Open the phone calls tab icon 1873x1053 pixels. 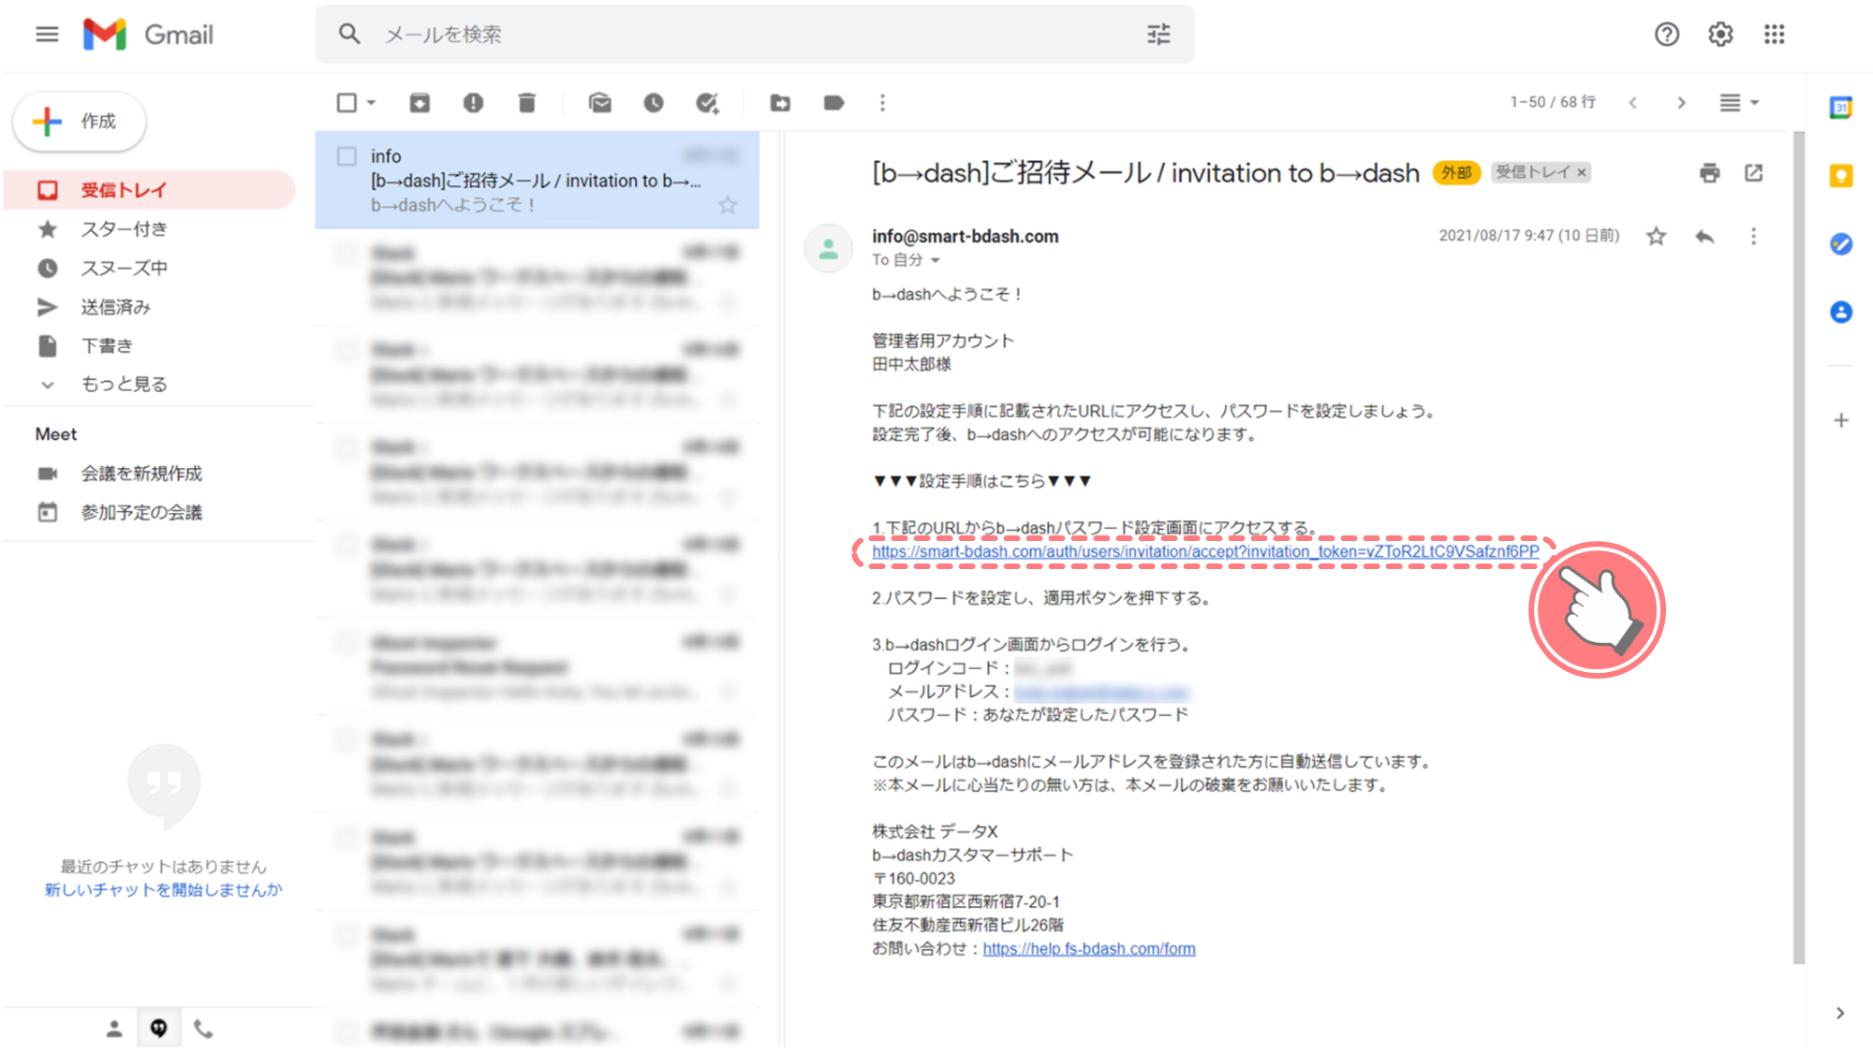coord(203,1030)
